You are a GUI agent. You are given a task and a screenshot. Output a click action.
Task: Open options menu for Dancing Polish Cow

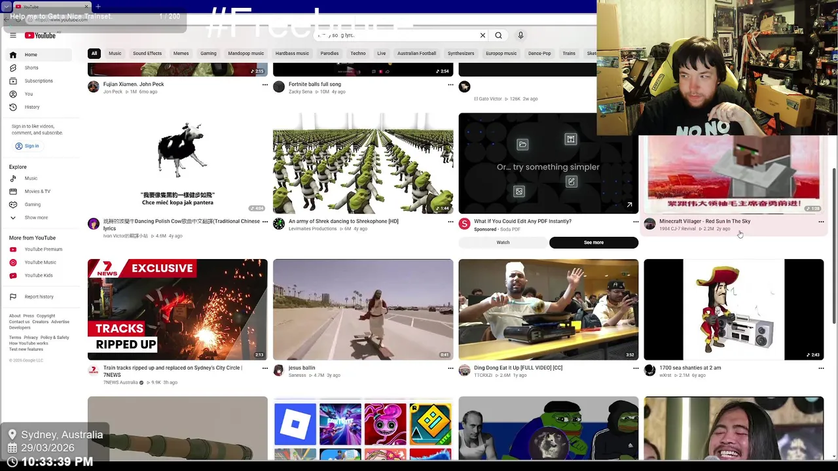264,222
